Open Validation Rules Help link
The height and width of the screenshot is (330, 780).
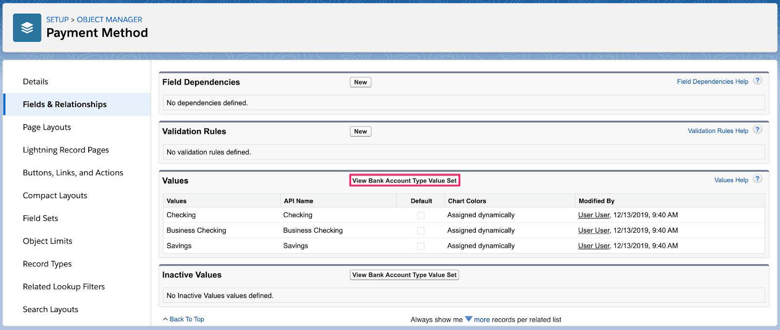(x=718, y=131)
